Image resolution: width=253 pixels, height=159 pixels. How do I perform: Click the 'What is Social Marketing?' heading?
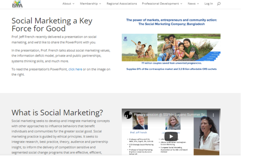point(57,113)
